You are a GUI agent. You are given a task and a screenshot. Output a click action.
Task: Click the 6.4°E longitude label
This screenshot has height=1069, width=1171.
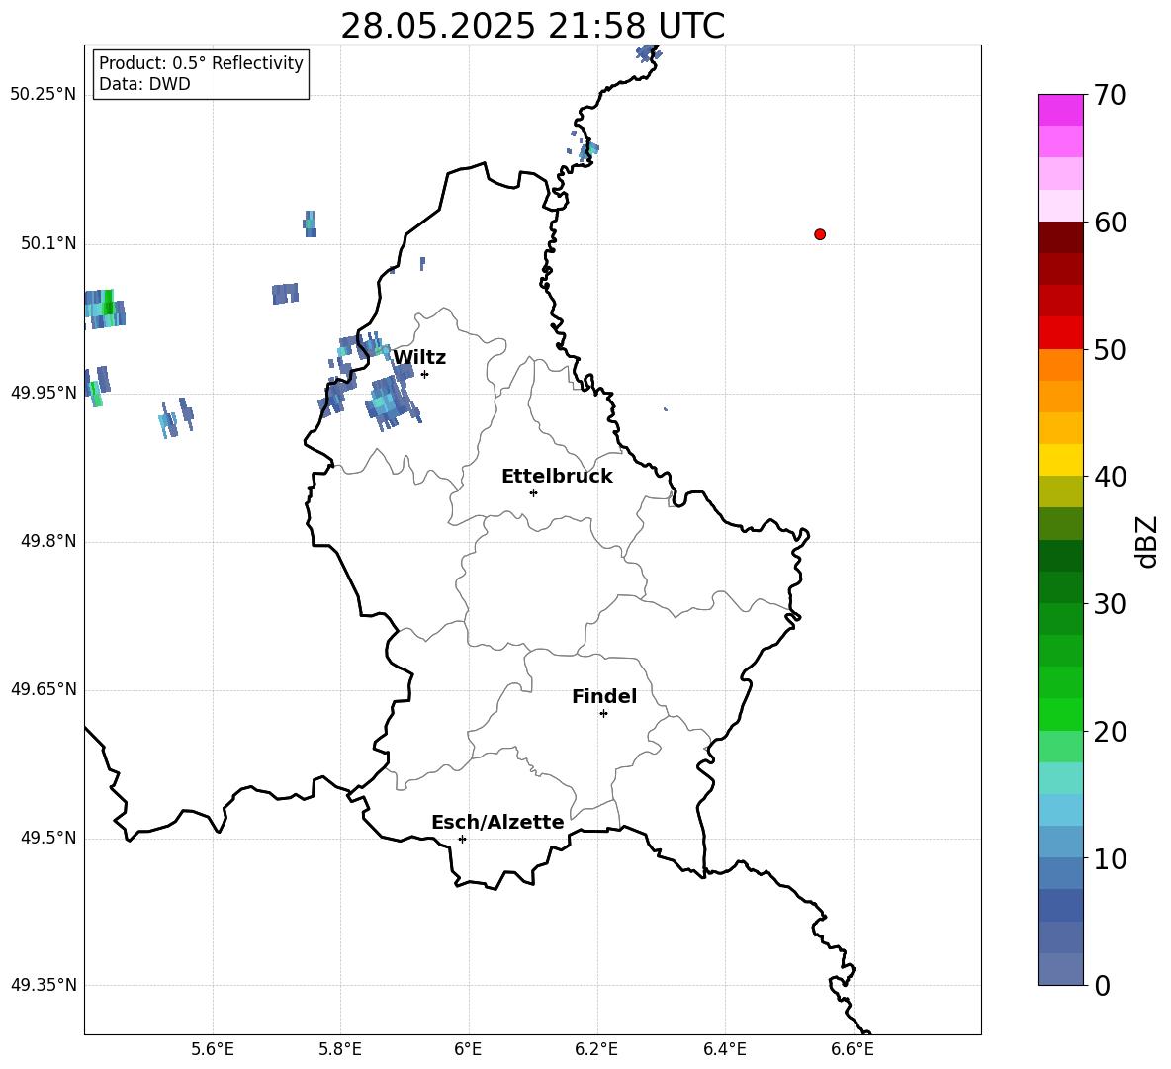tap(724, 1049)
